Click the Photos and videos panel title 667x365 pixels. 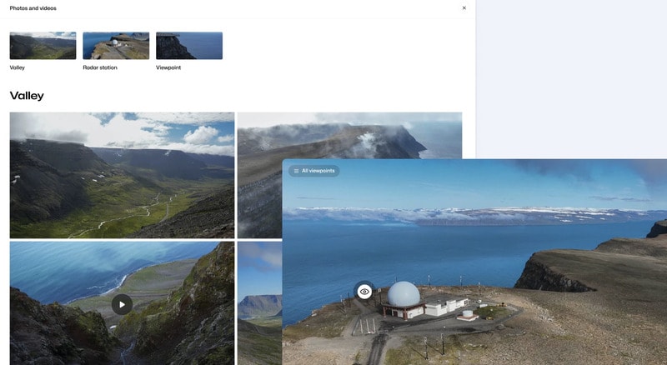(x=33, y=8)
